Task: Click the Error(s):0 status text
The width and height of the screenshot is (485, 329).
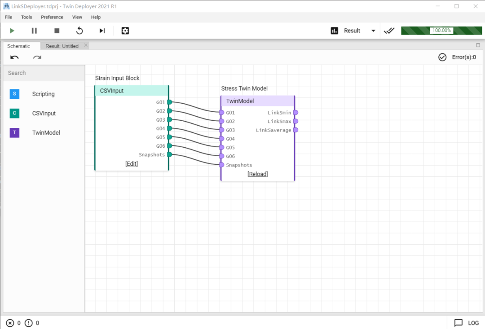Action: pyautogui.click(x=464, y=57)
